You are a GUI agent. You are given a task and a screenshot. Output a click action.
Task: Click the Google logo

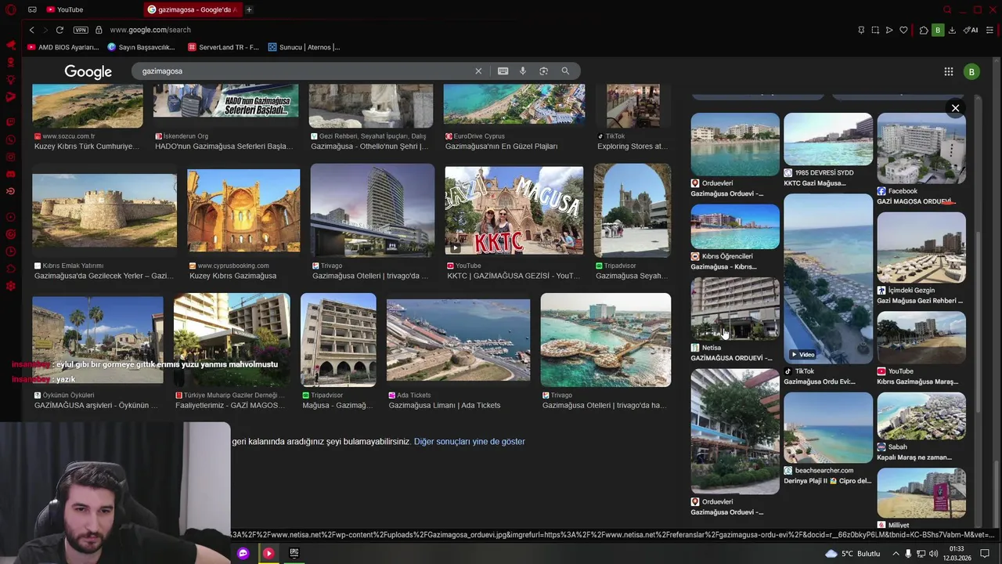click(x=88, y=71)
